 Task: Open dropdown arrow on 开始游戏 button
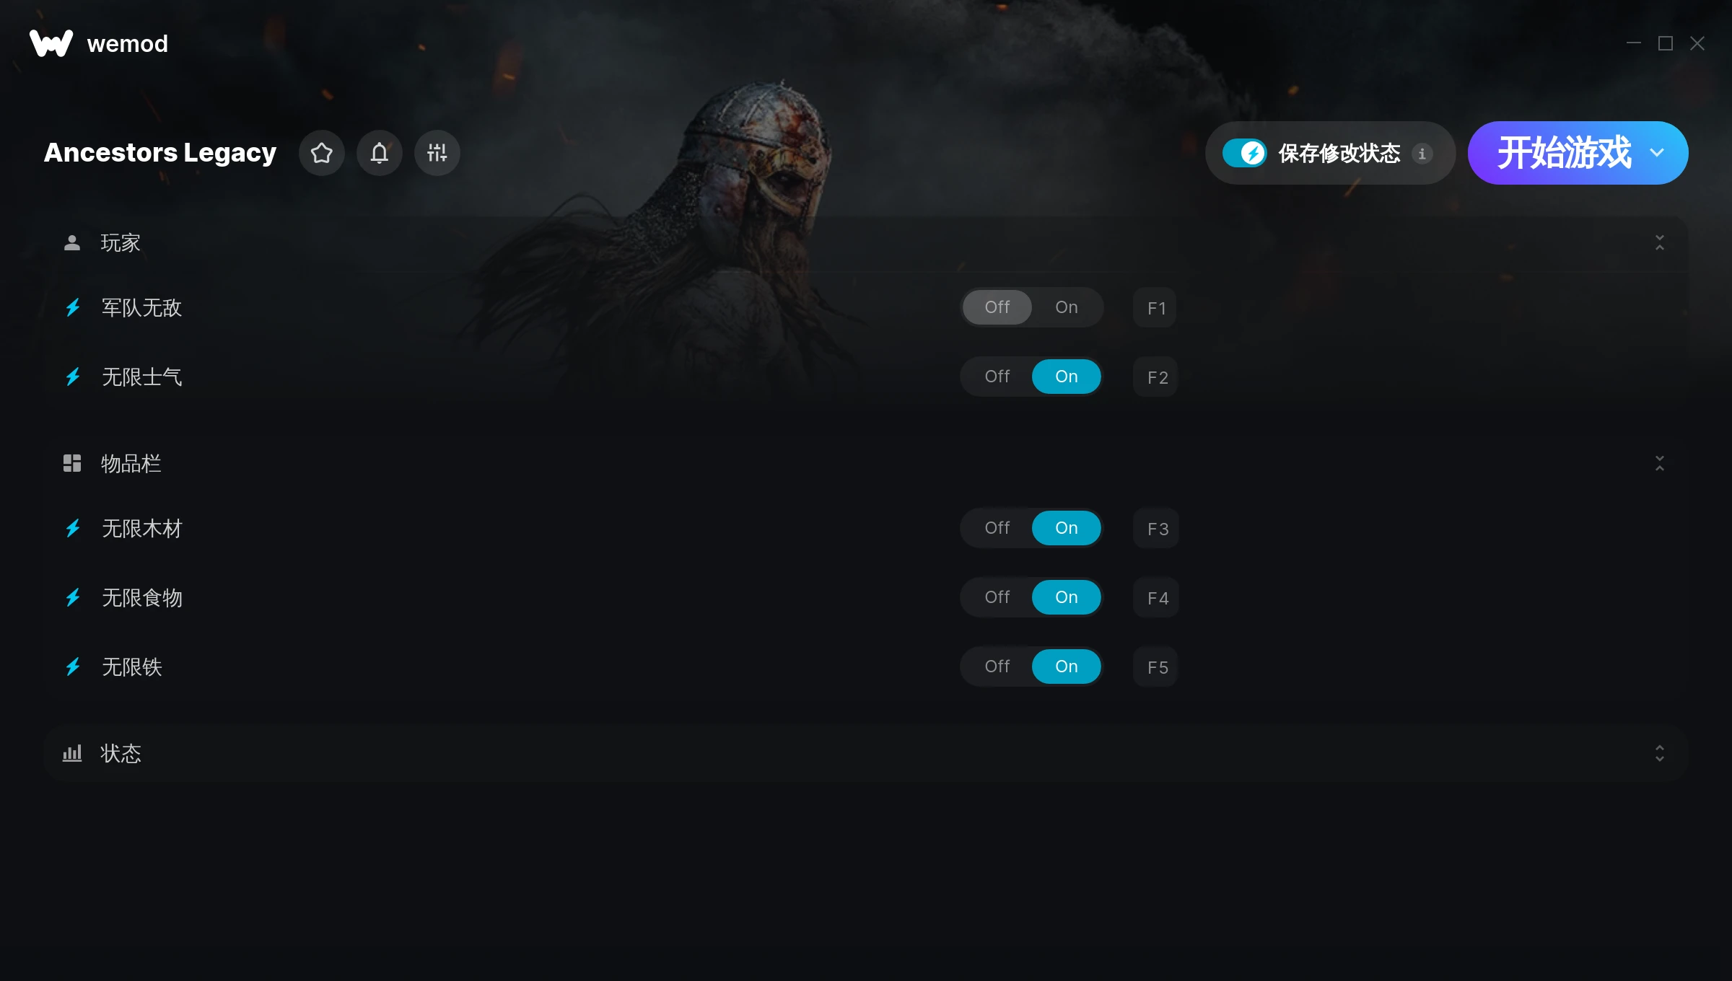click(1657, 153)
